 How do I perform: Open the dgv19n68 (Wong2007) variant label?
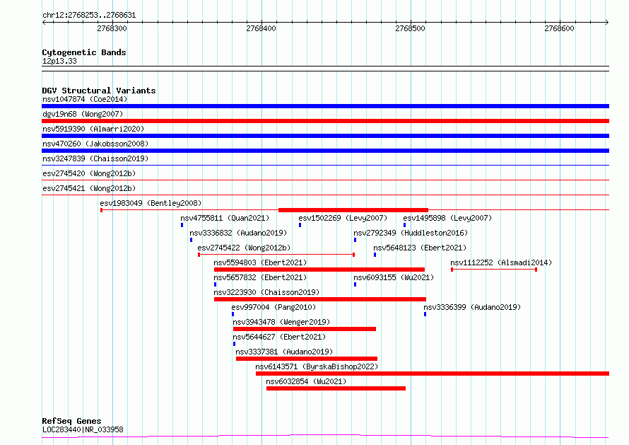pyautogui.click(x=83, y=114)
